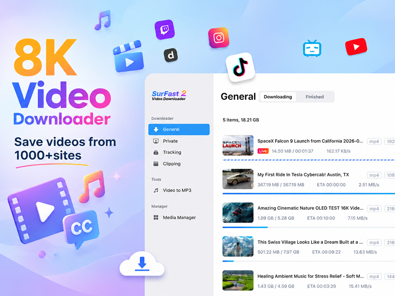Click the Cinematic Nature download progress bar
The image size is (395, 296).
point(309,227)
